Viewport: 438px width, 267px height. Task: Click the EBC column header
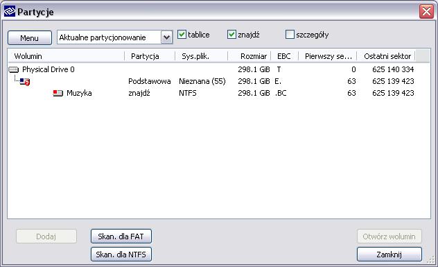[x=285, y=56]
